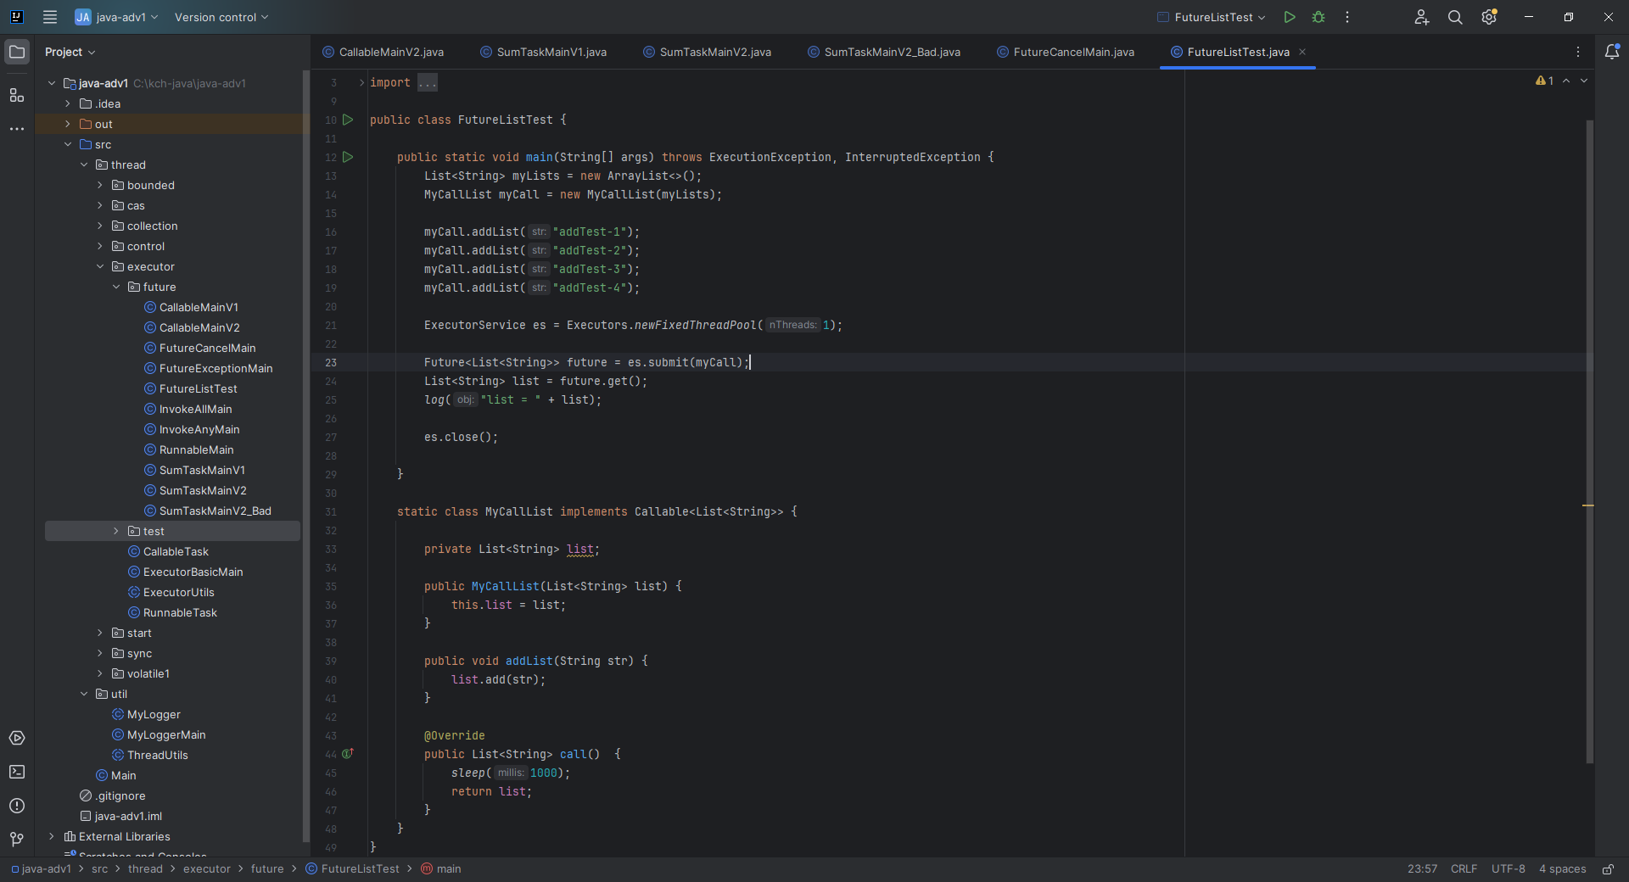Viewport: 1629px width, 882px height.
Task: Collapse the future package
Action: tap(116, 287)
